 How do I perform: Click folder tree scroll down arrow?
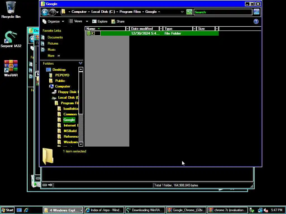(81, 144)
